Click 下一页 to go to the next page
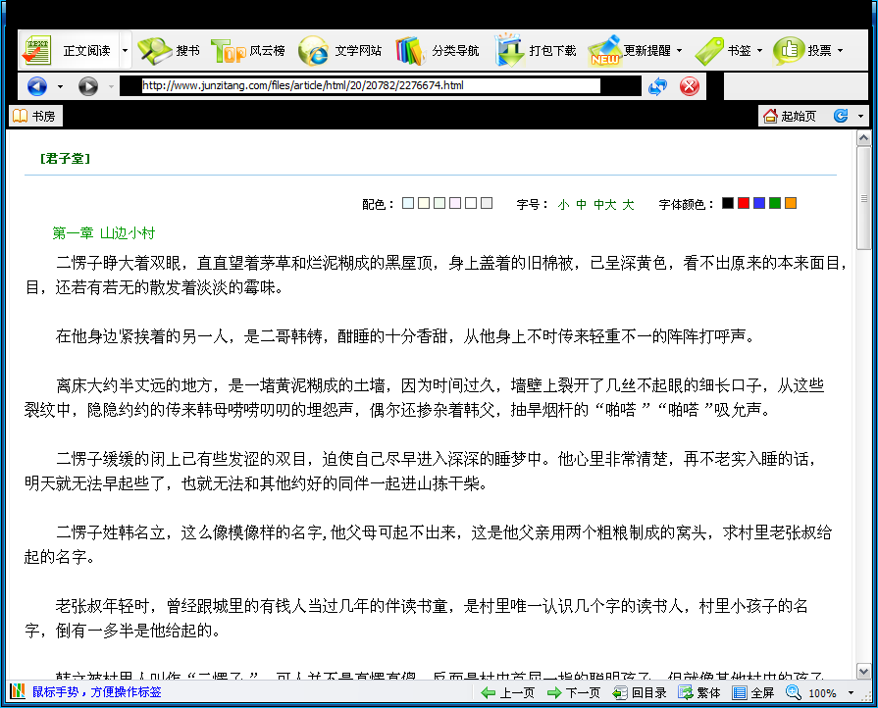This screenshot has height=708, width=878. tap(574, 692)
